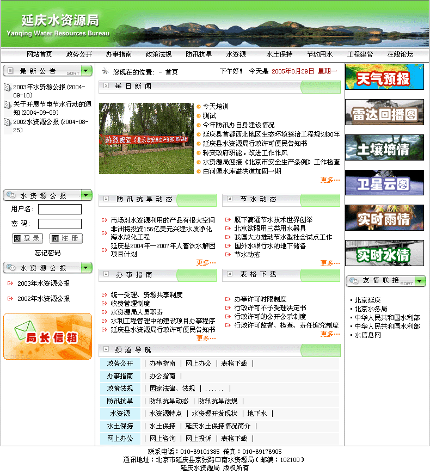Viewport: 430px width, 474px height.
Task: Open 水土保持 in the top navigation
Action: [x=279, y=54]
